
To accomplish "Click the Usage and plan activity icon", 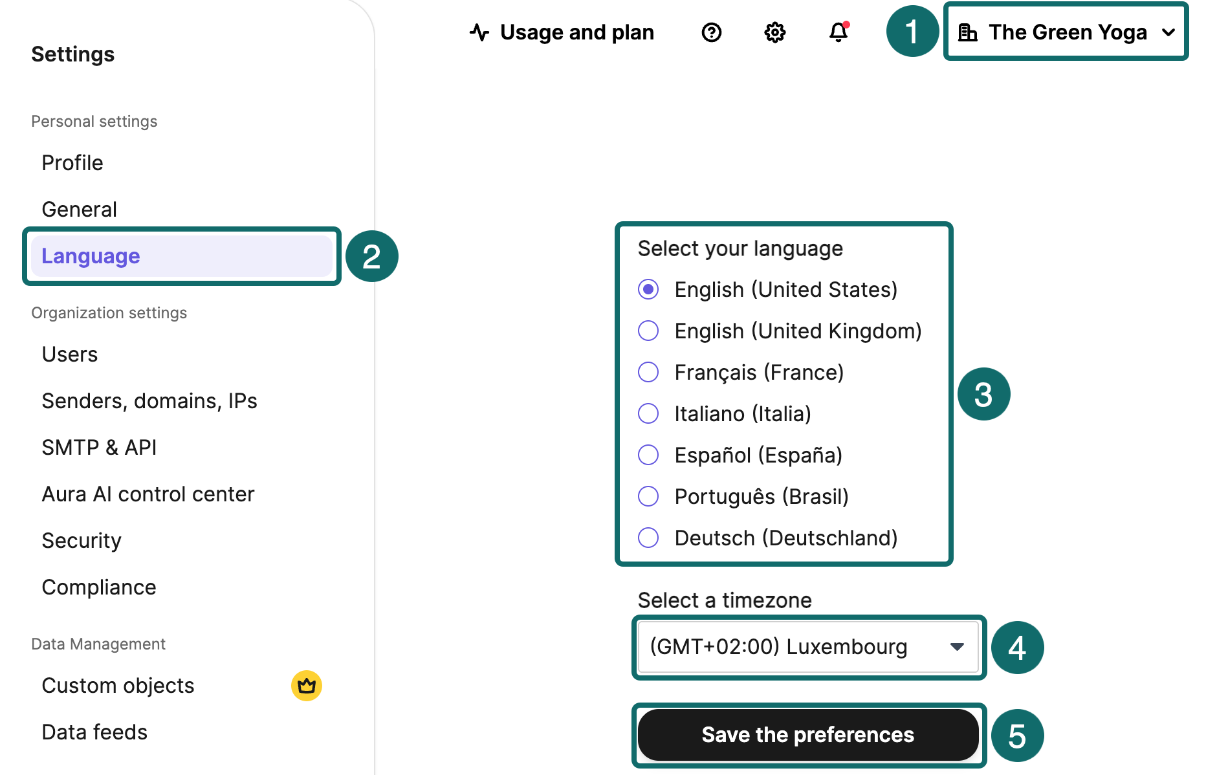I will [x=479, y=32].
